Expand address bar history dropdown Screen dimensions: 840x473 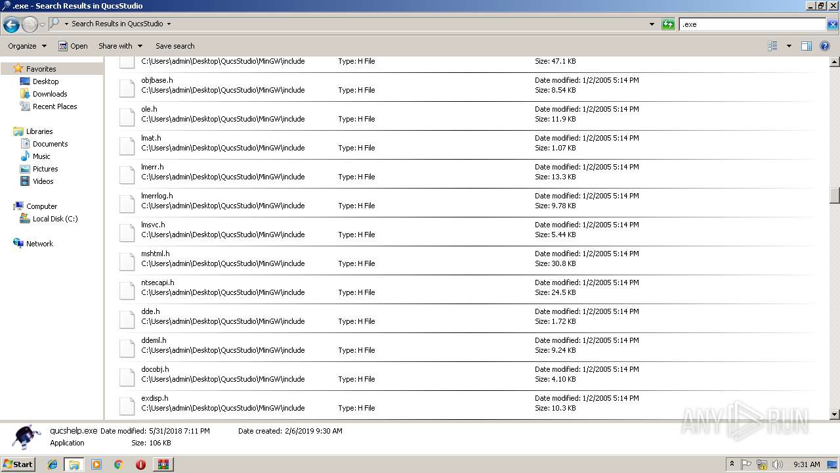(652, 24)
